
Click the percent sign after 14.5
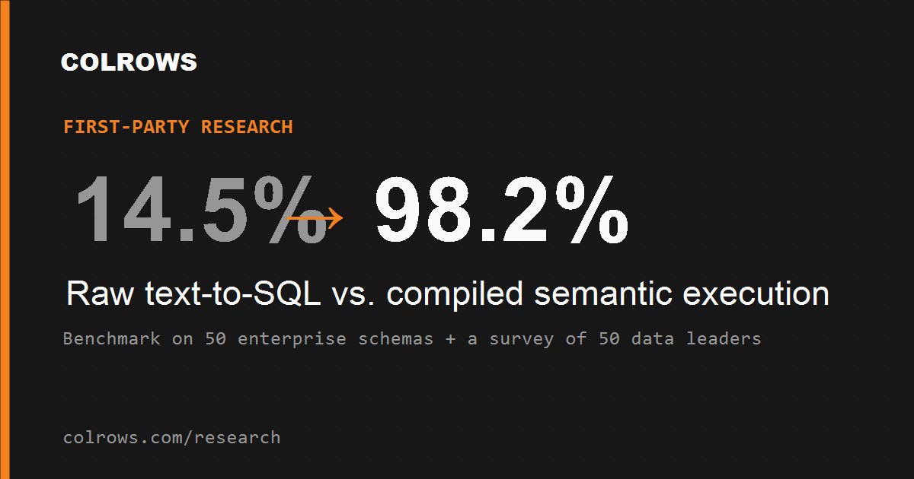(290, 209)
